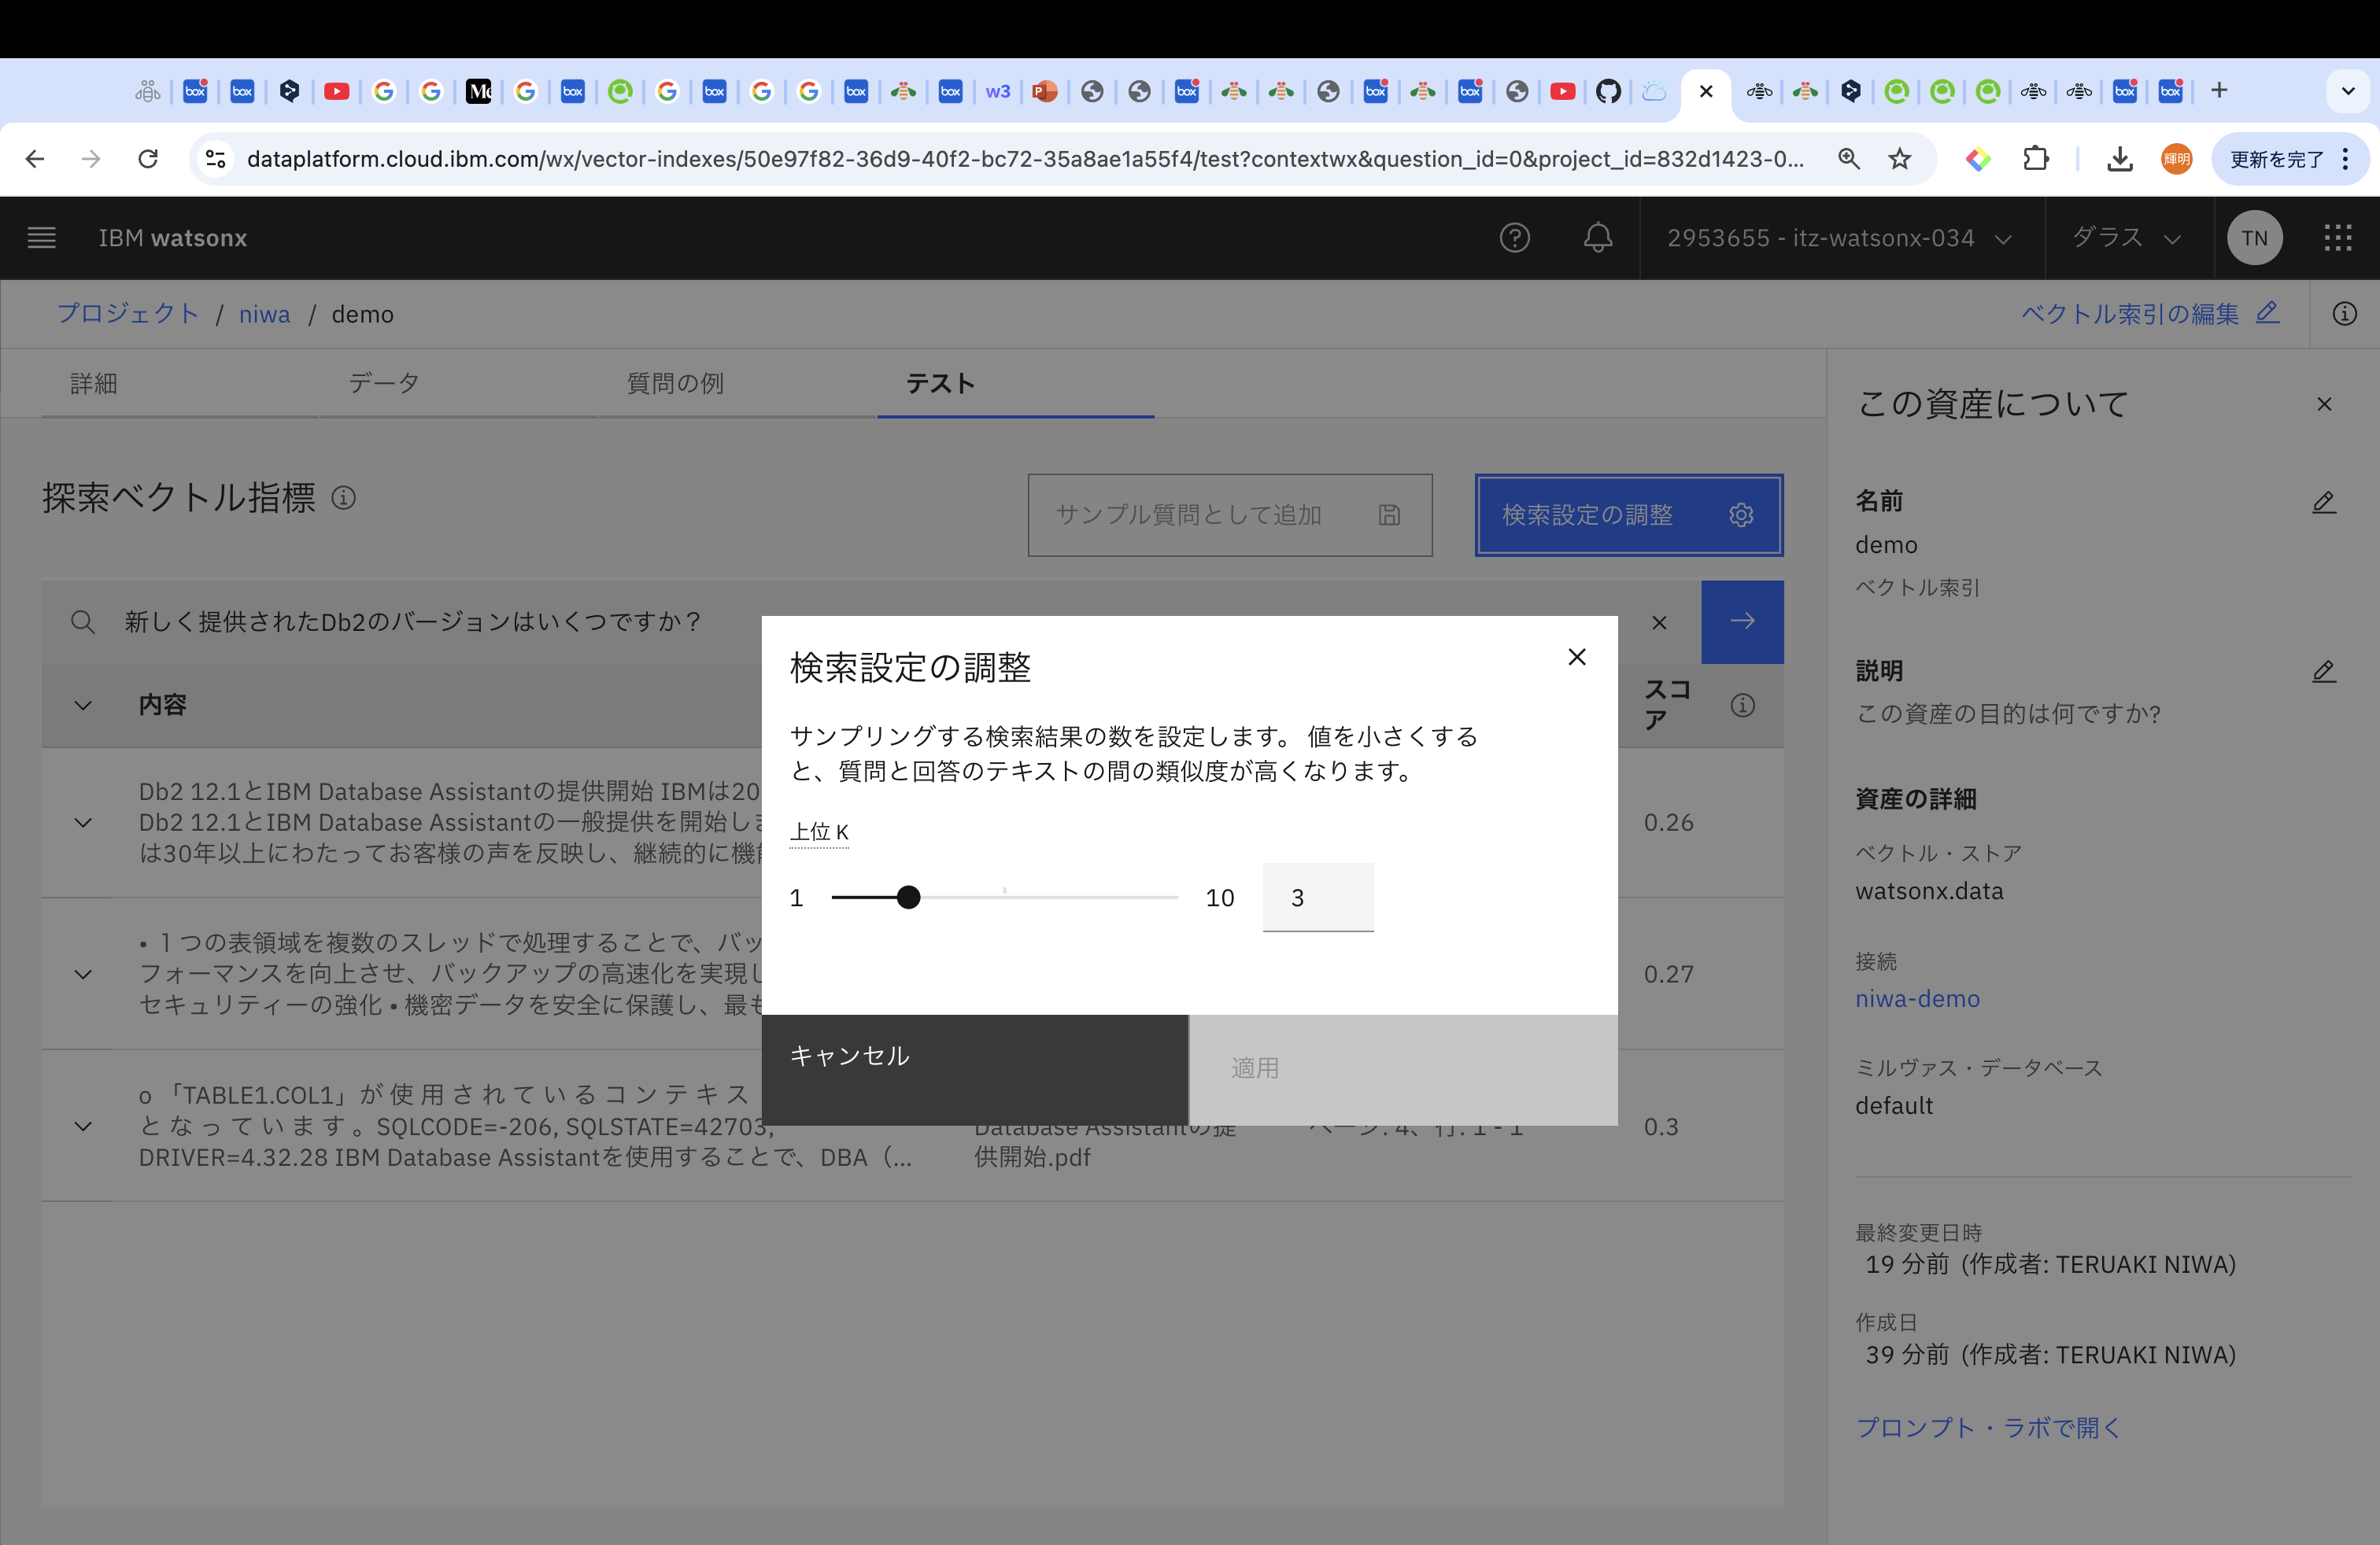Open the hamburger navigation menu
The height and width of the screenshot is (1545, 2380).
pos(41,238)
